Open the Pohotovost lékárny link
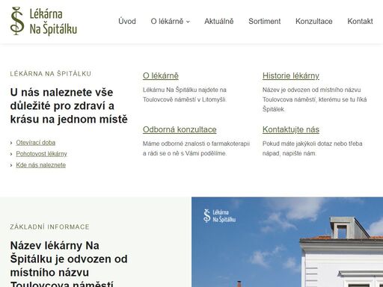The height and width of the screenshot is (287, 383). tap(41, 154)
